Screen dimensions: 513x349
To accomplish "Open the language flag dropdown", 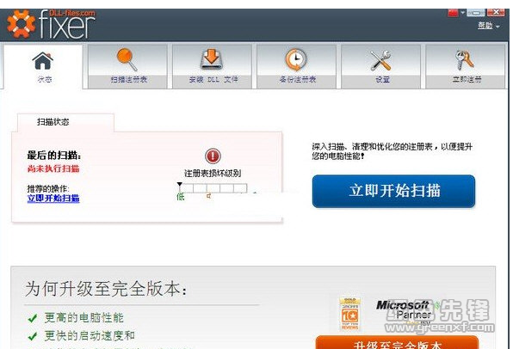I will point(456,13).
